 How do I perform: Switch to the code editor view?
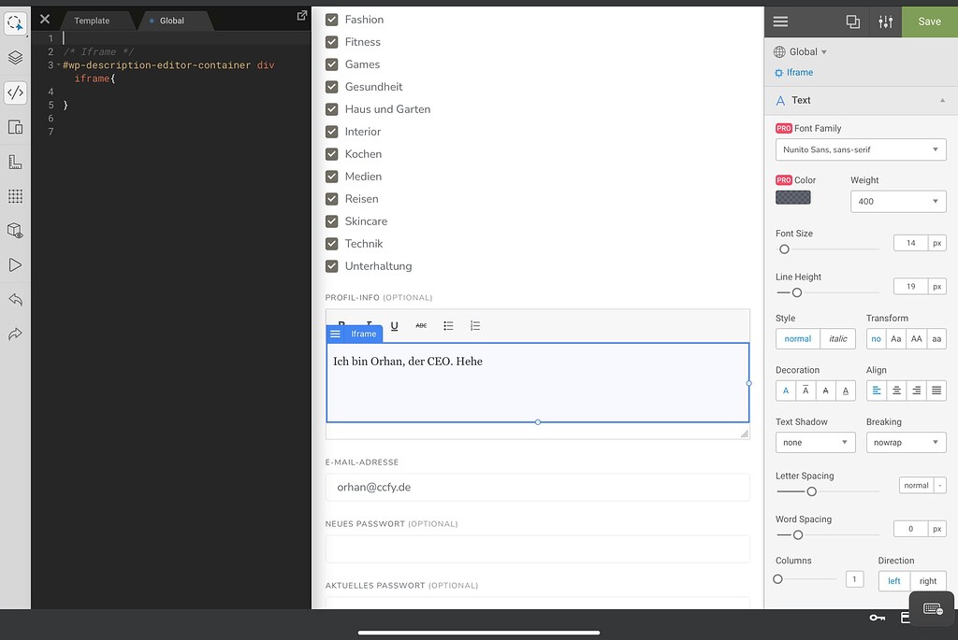[15, 92]
